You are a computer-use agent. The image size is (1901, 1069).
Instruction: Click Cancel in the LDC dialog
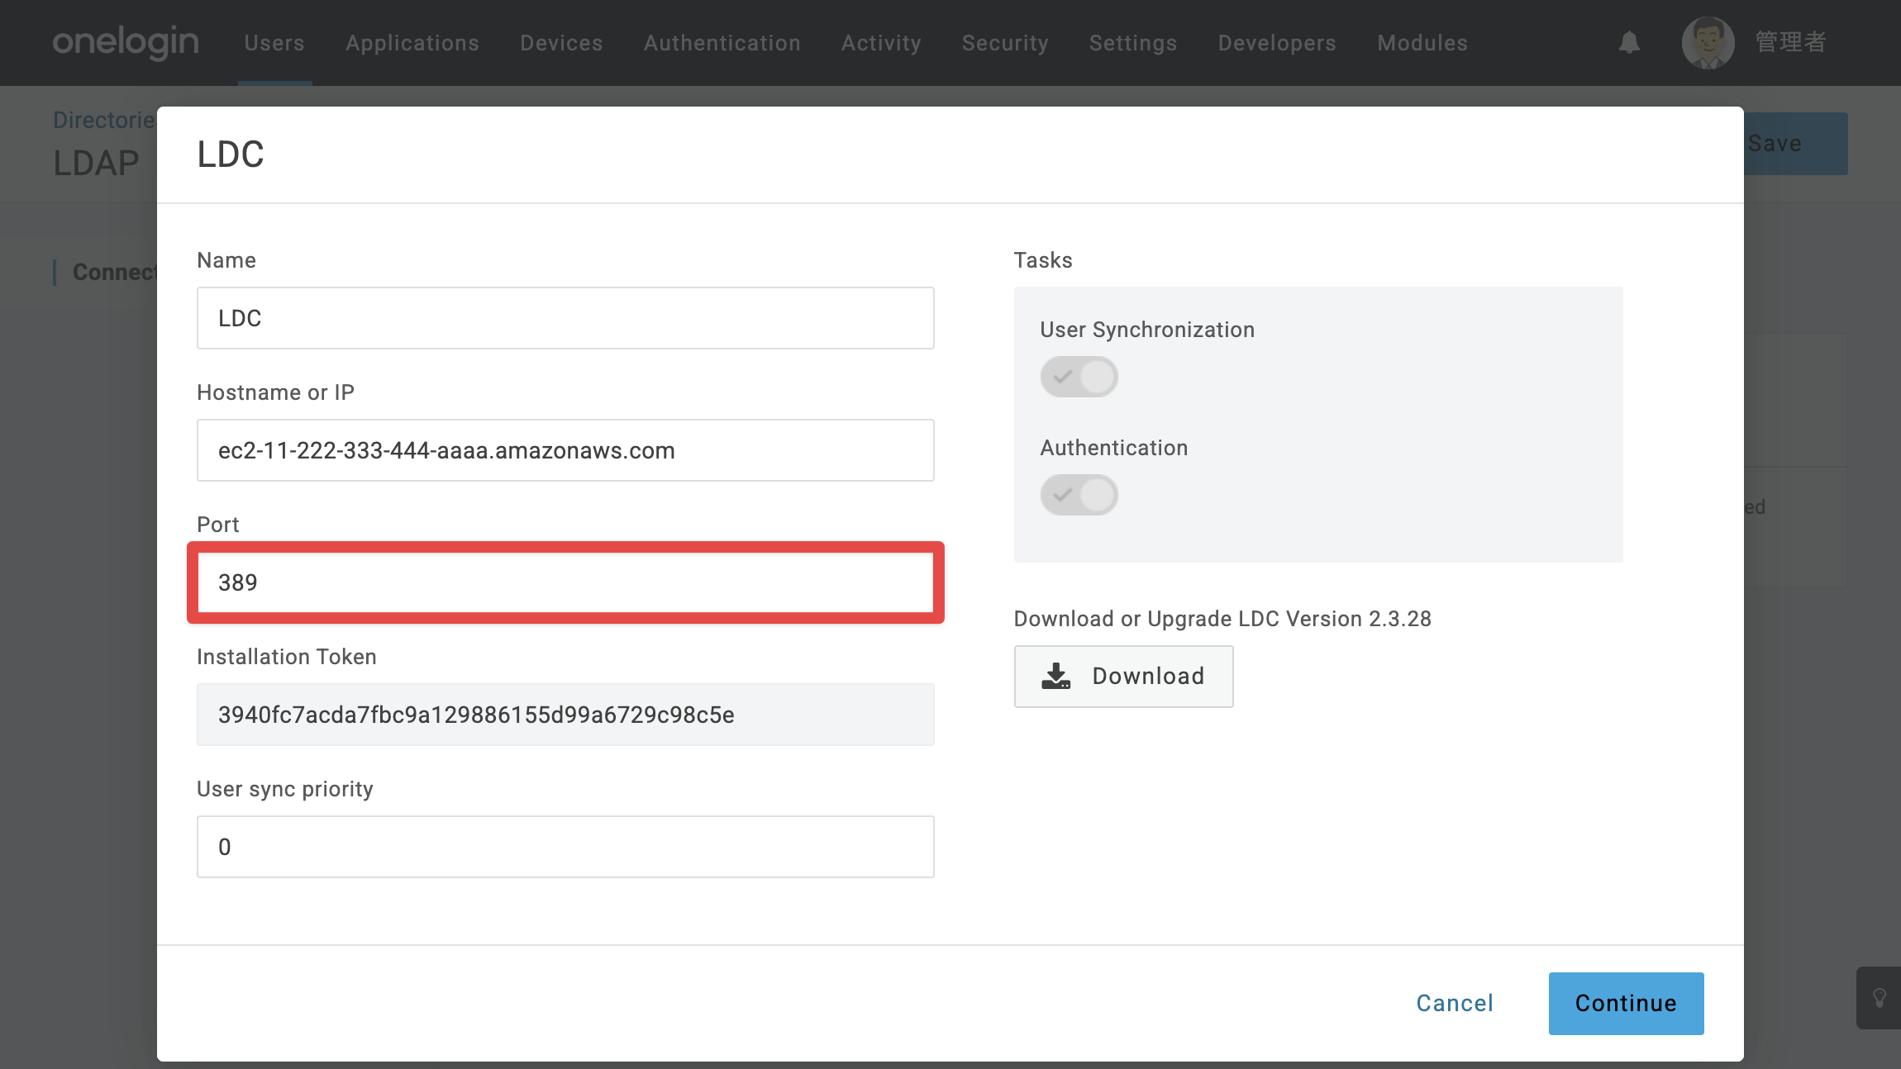point(1455,1003)
